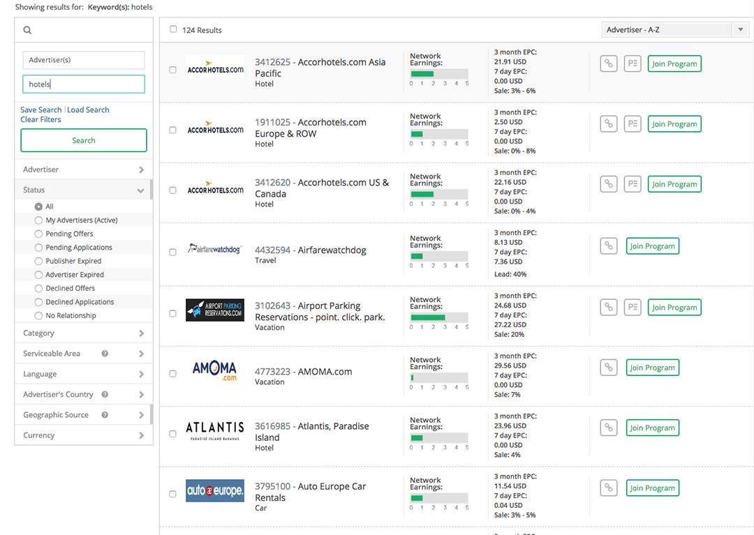Select the Pending Applications status radio button
Viewport: 754px width, 535px height.
coord(38,248)
